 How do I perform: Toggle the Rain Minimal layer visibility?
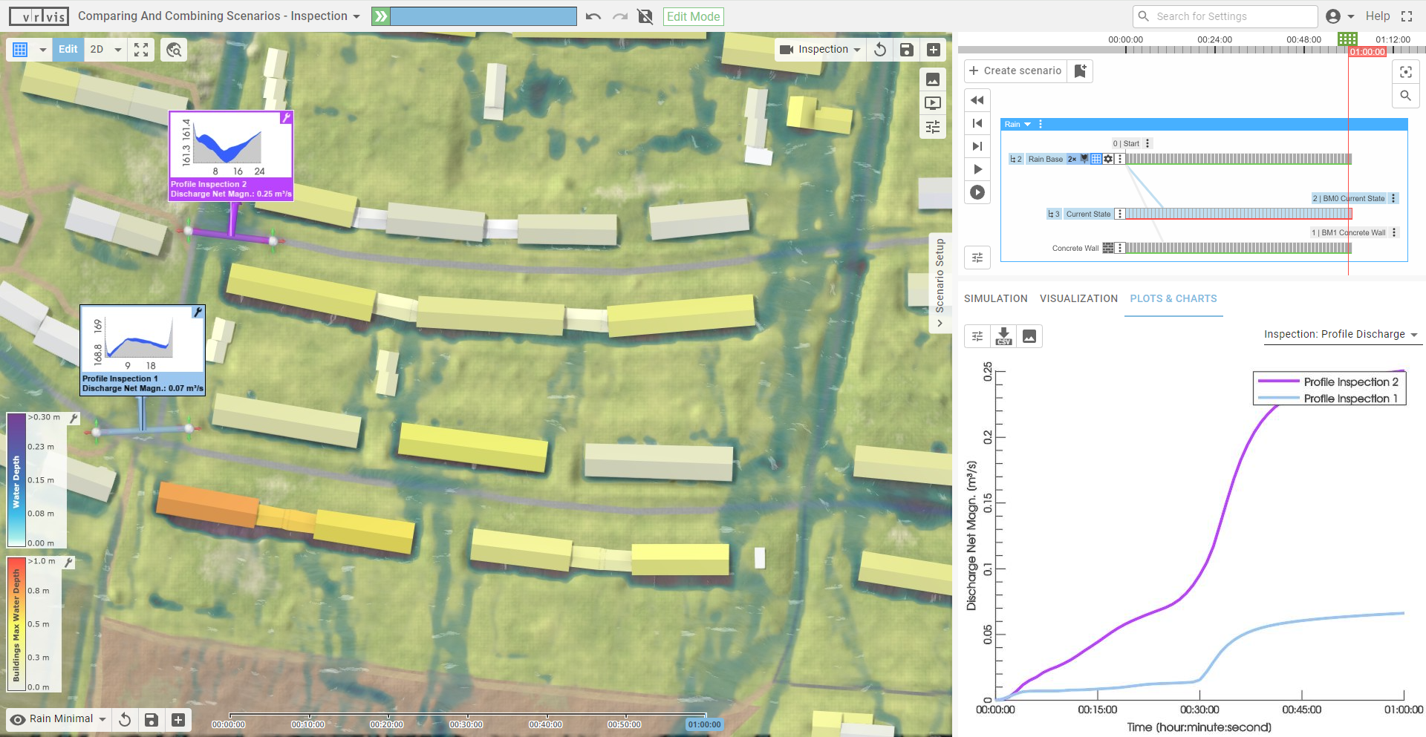(x=19, y=719)
